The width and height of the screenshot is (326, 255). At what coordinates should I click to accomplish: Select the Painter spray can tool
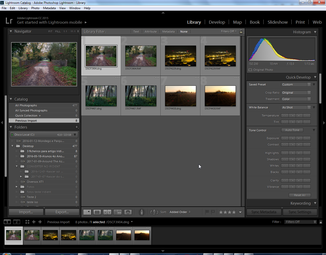click(x=142, y=212)
